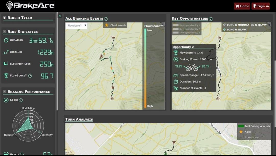Toggle Long & Heavy filter
The width and height of the screenshot is (276, 156).
click(235, 30)
